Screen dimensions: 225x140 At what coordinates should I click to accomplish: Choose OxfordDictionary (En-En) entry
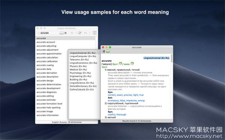pos(83,86)
